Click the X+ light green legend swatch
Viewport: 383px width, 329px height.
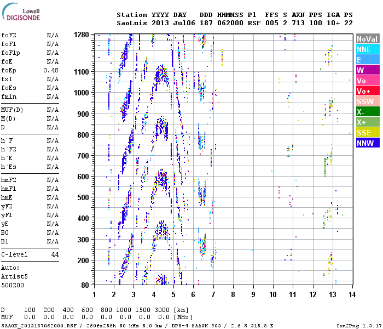pos(368,122)
